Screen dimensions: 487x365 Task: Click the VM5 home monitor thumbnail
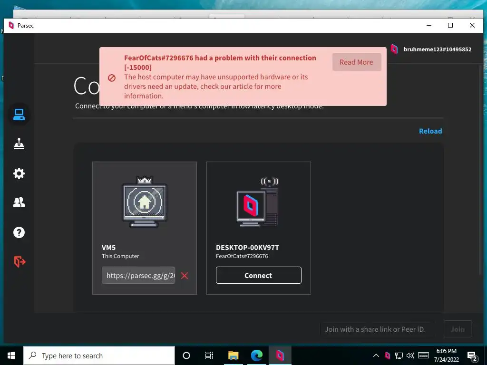pyautogui.click(x=145, y=202)
